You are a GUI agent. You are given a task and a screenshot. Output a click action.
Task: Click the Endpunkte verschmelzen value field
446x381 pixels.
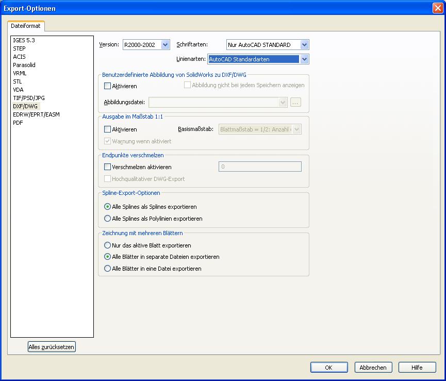260,167
